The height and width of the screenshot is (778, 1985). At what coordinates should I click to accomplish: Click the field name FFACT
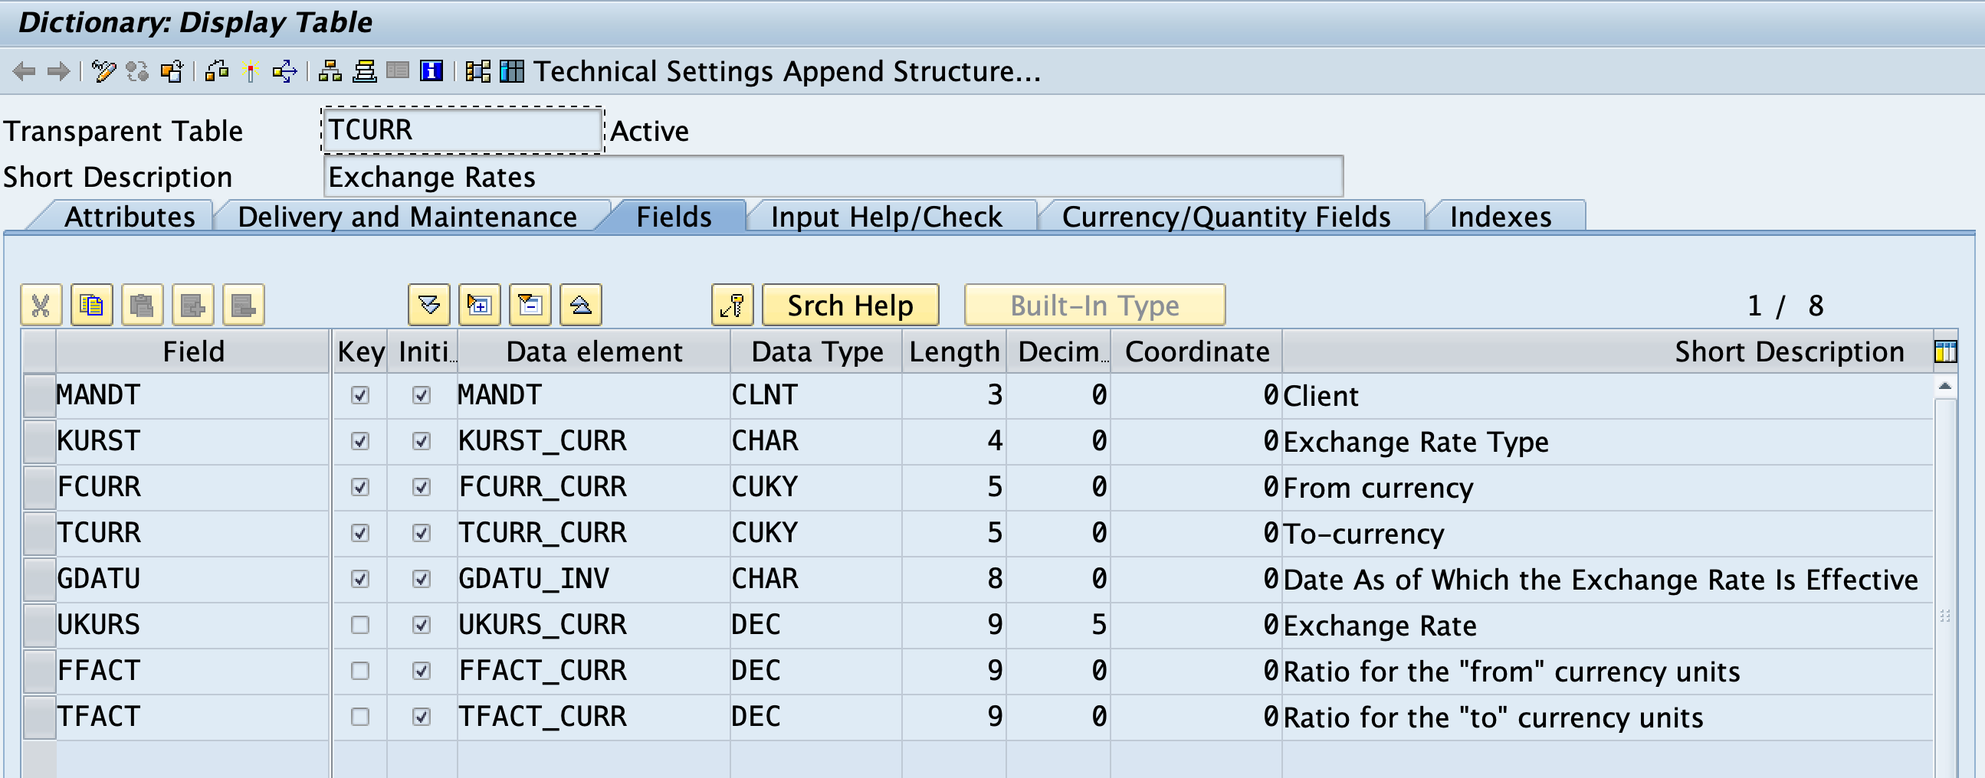99,670
